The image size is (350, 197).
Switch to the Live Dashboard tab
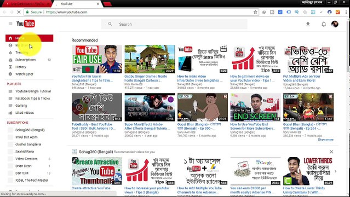27,4
